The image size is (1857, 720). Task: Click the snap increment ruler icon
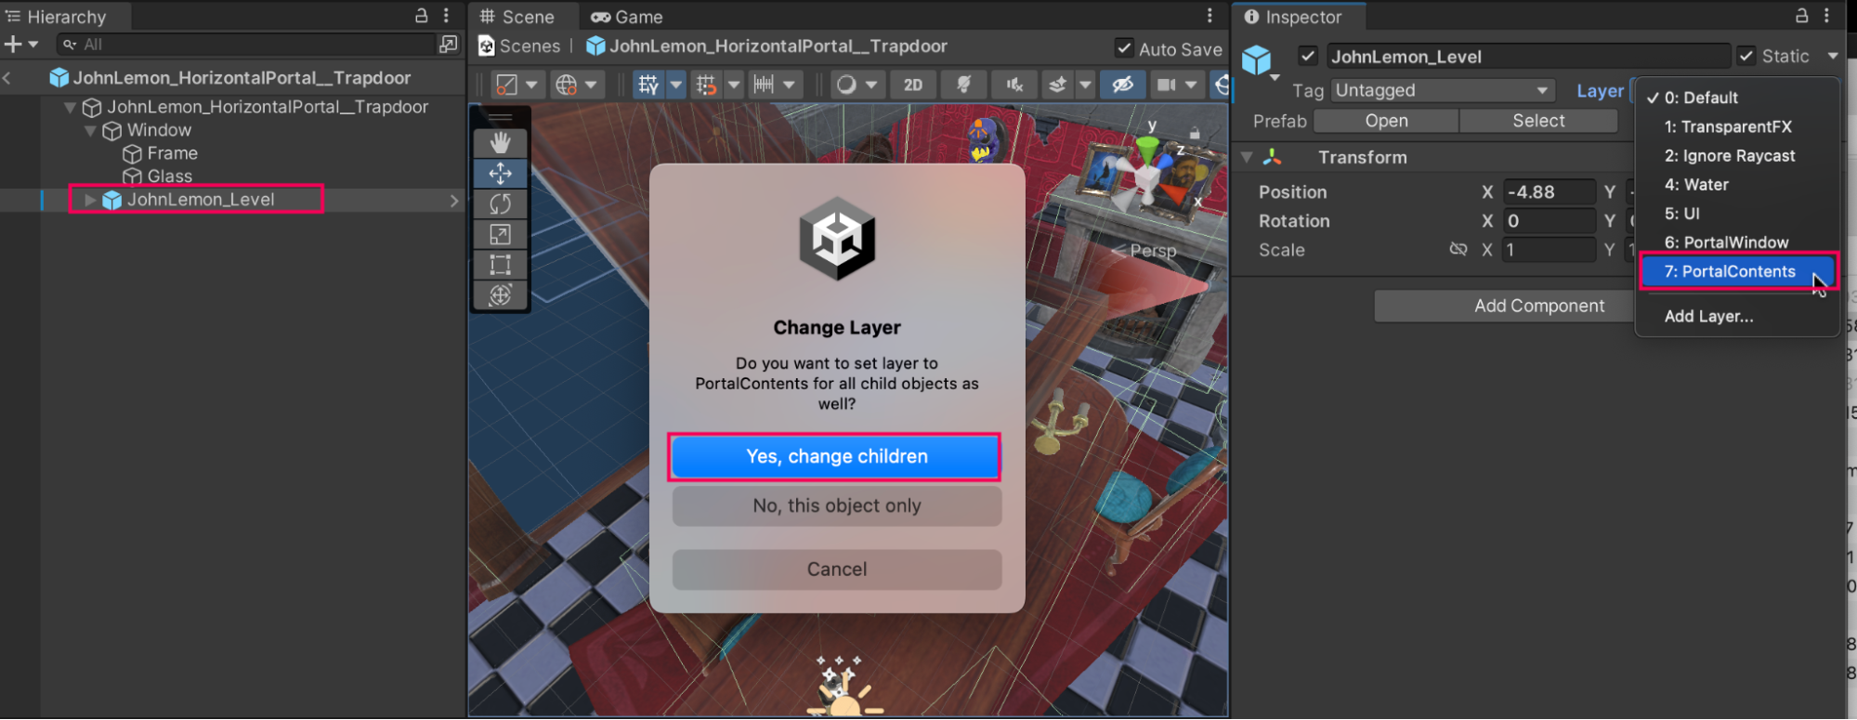click(764, 85)
